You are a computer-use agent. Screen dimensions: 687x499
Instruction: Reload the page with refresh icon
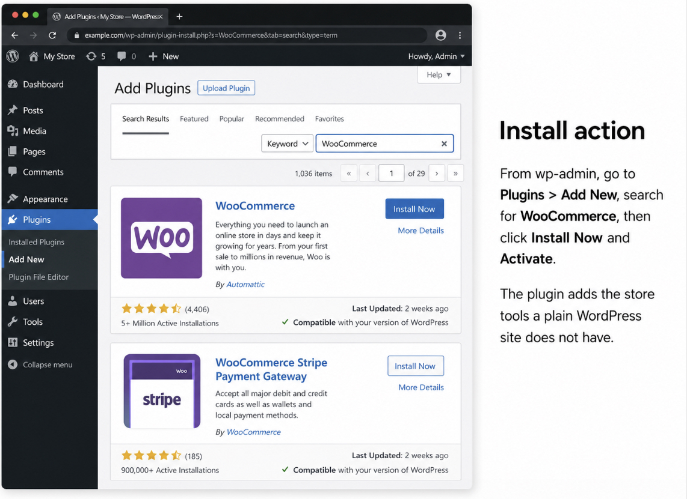coord(52,35)
